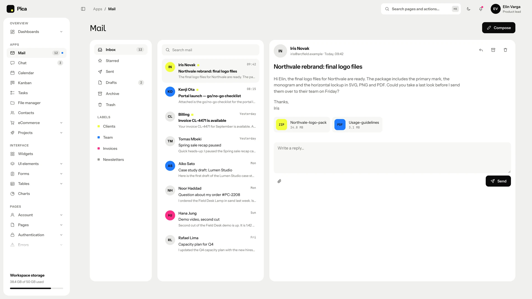The width and height of the screenshot is (532, 299).
Task: Archive the open email via icon
Action: pyautogui.click(x=493, y=50)
